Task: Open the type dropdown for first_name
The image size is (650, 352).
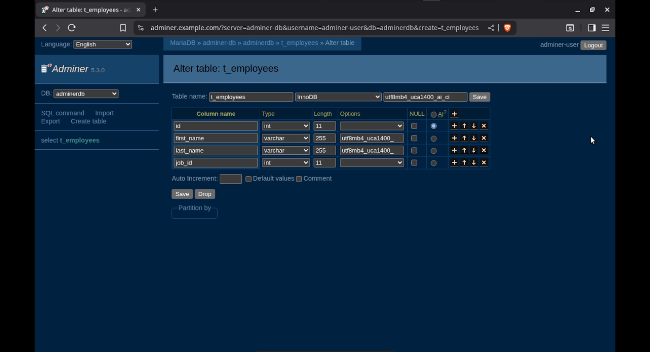Action: coord(285,138)
